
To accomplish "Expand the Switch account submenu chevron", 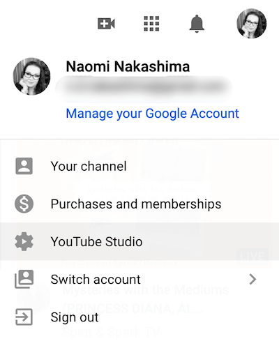I will point(252,279).
